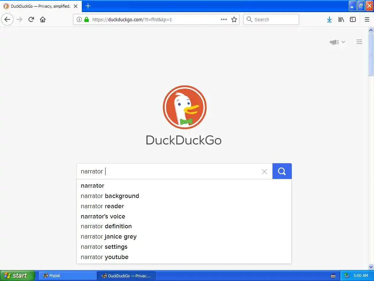Reload the current page
The height and width of the screenshot is (281, 374).
31,19
